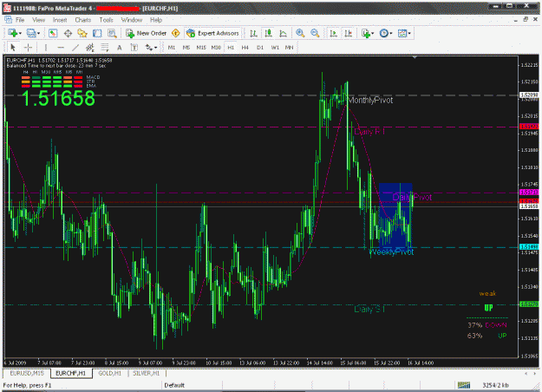542x392 pixels.
Task: Select the Arrows objects tool
Action: (149, 48)
